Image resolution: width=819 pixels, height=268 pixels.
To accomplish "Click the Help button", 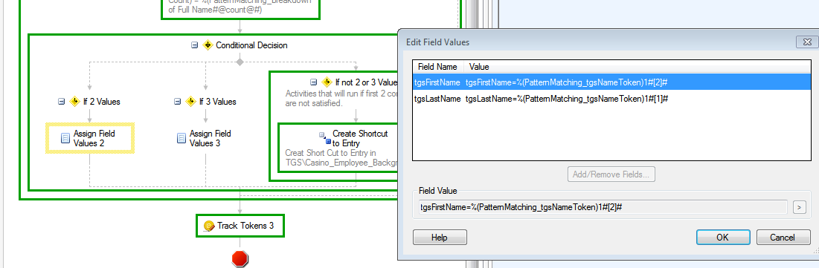I will click(x=440, y=238).
